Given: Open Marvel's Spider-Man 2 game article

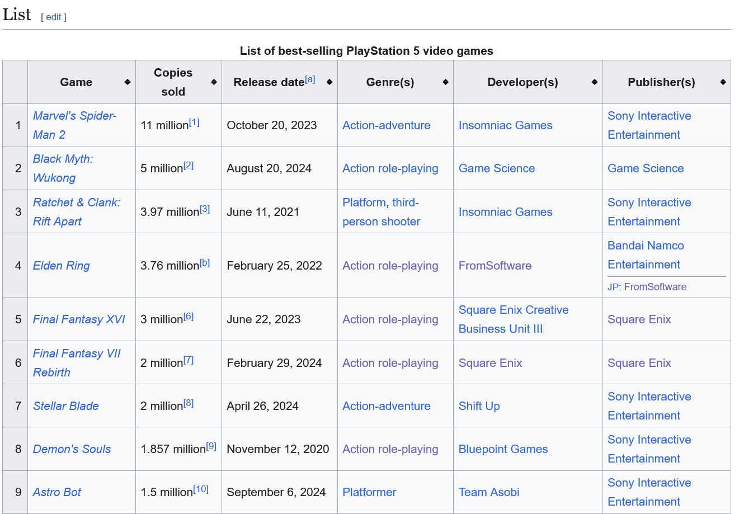Looking at the screenshot, I should point(74,125).
